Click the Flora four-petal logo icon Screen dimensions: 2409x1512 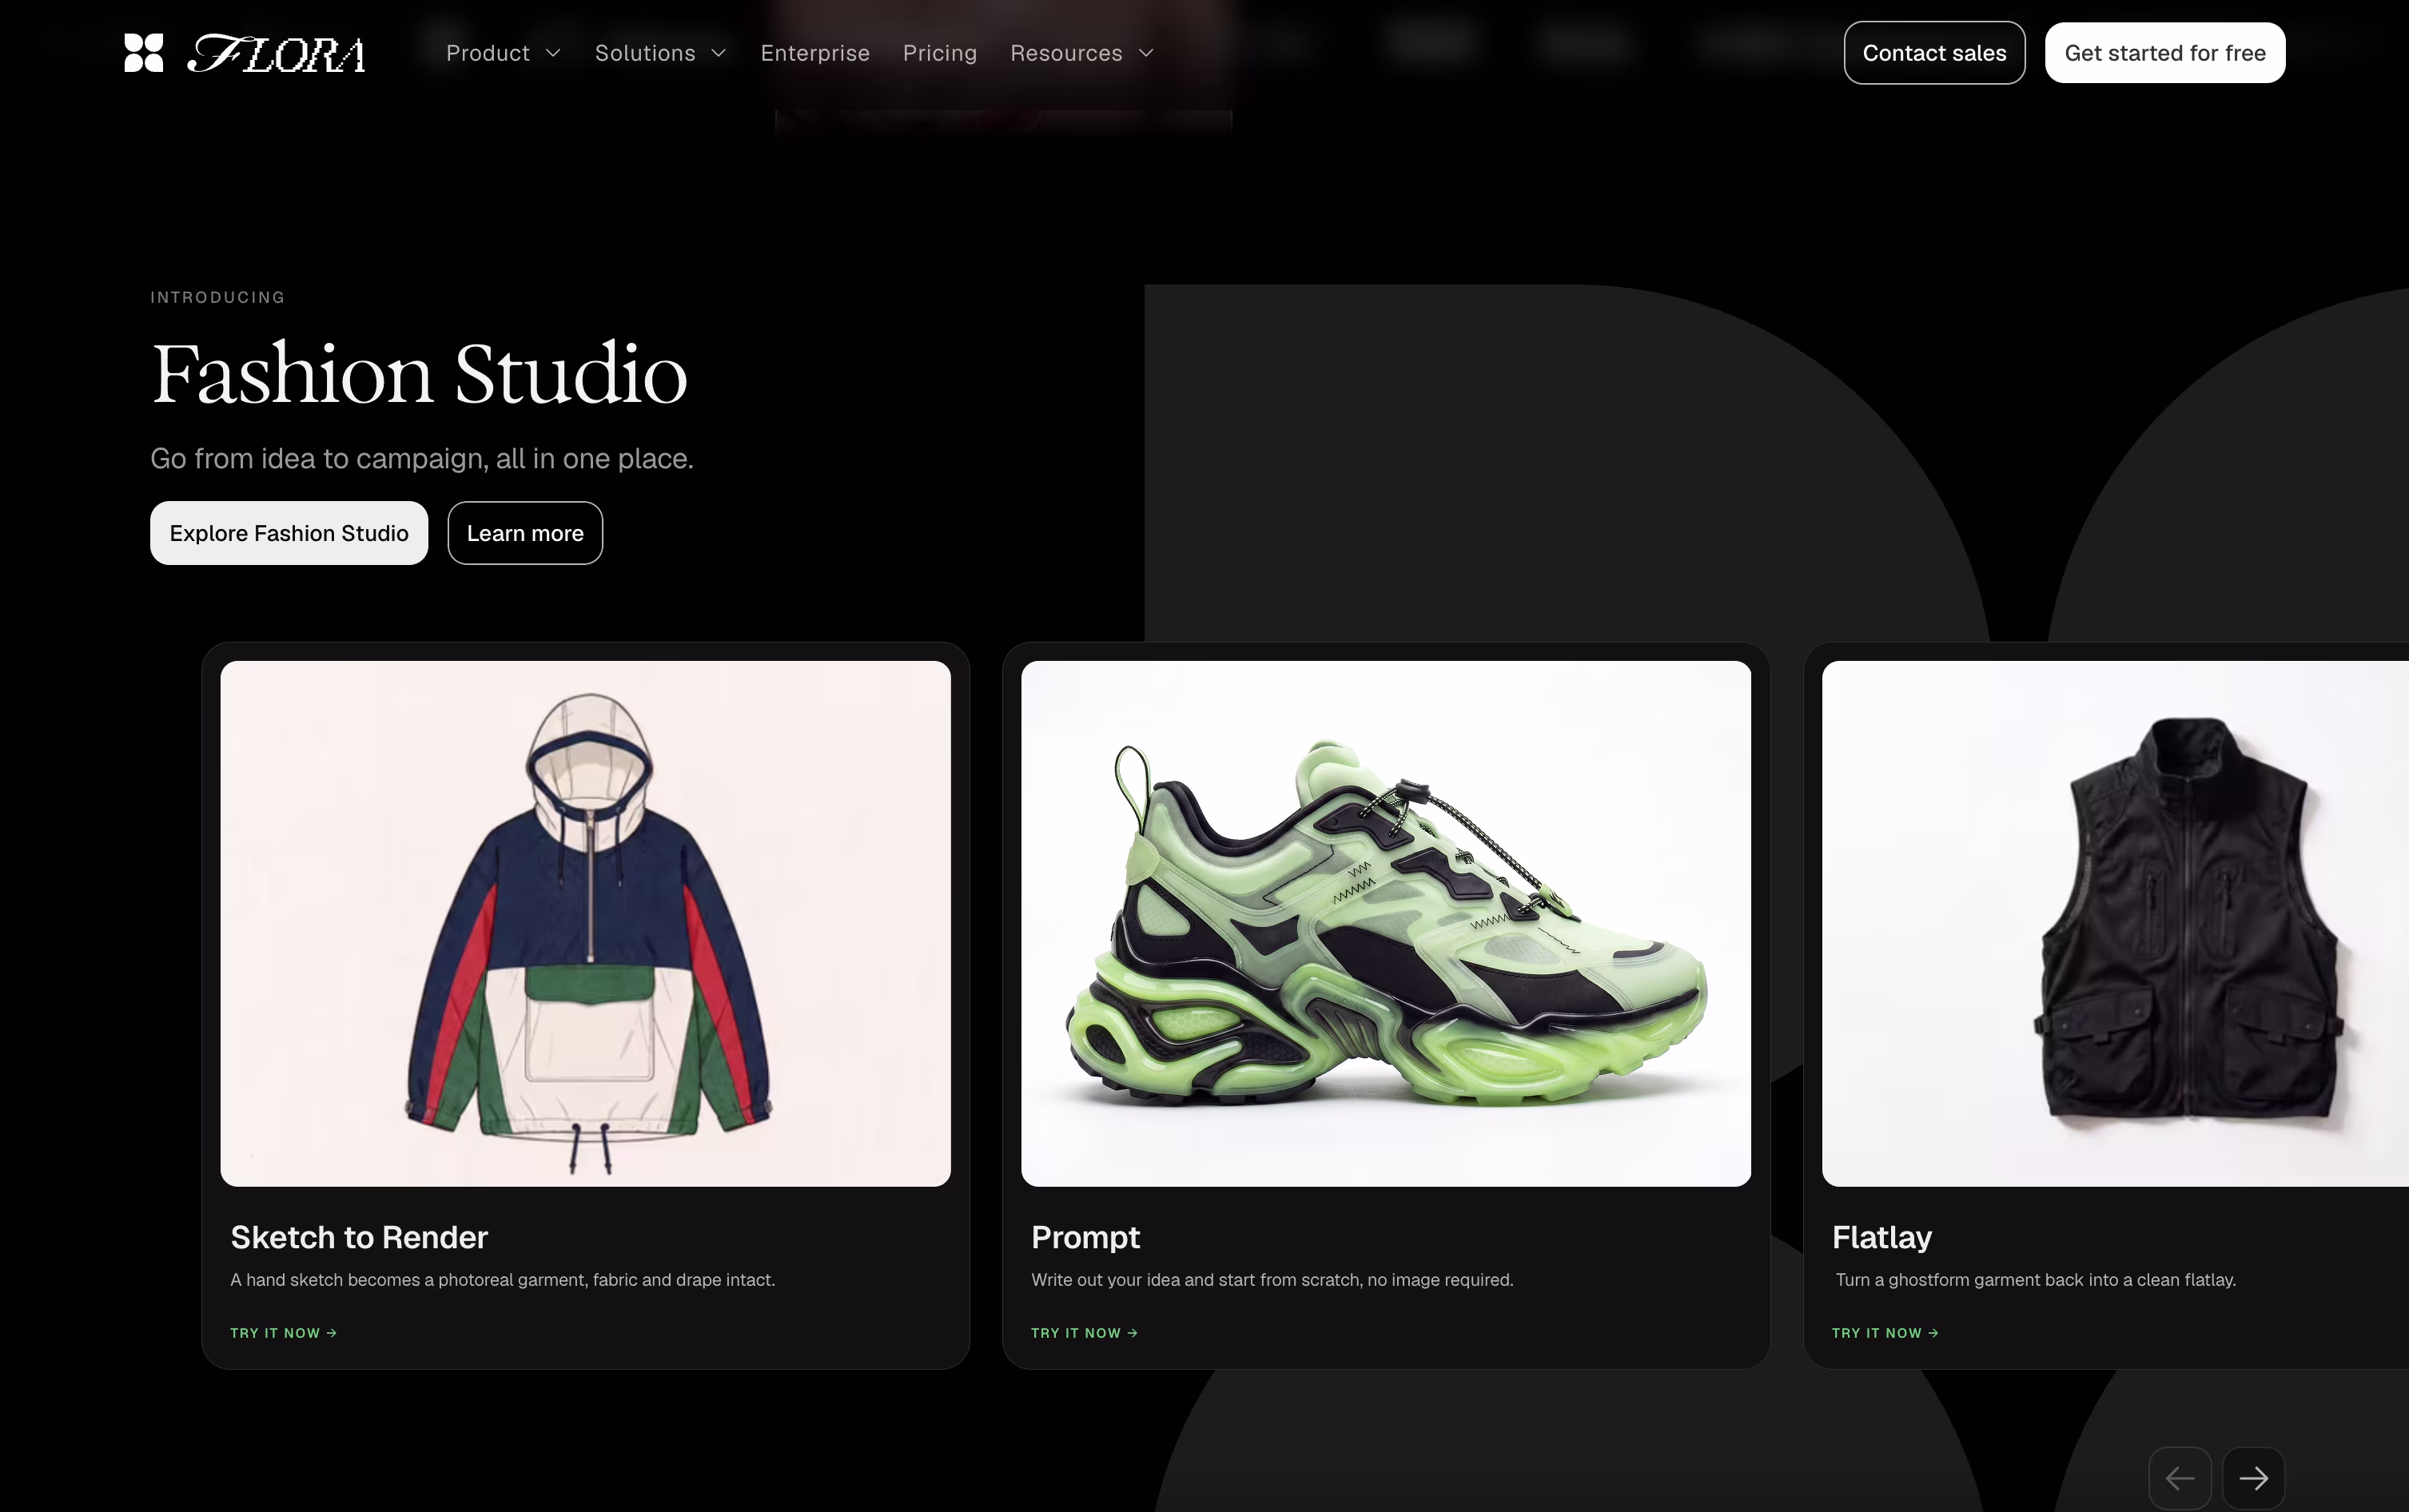point(143,53)
